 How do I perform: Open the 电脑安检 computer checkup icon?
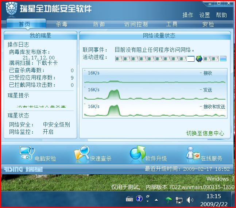27,153
